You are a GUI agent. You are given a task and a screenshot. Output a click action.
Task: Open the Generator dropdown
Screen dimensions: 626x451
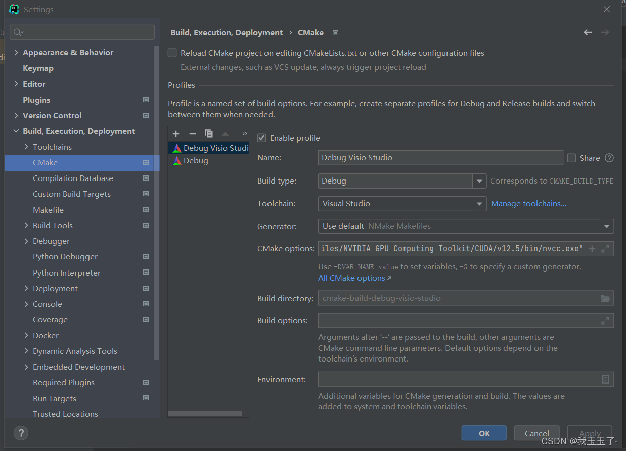click(466, 226)
